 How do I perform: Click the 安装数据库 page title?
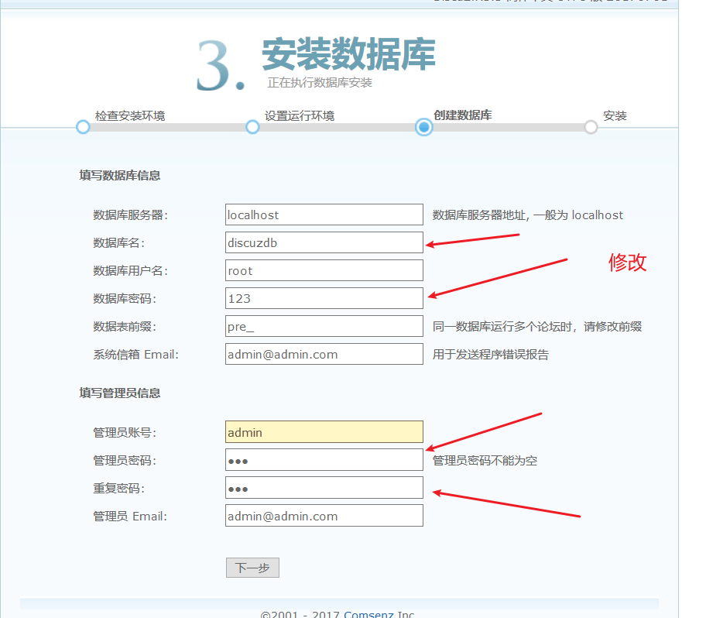click(x=349, y=54)
